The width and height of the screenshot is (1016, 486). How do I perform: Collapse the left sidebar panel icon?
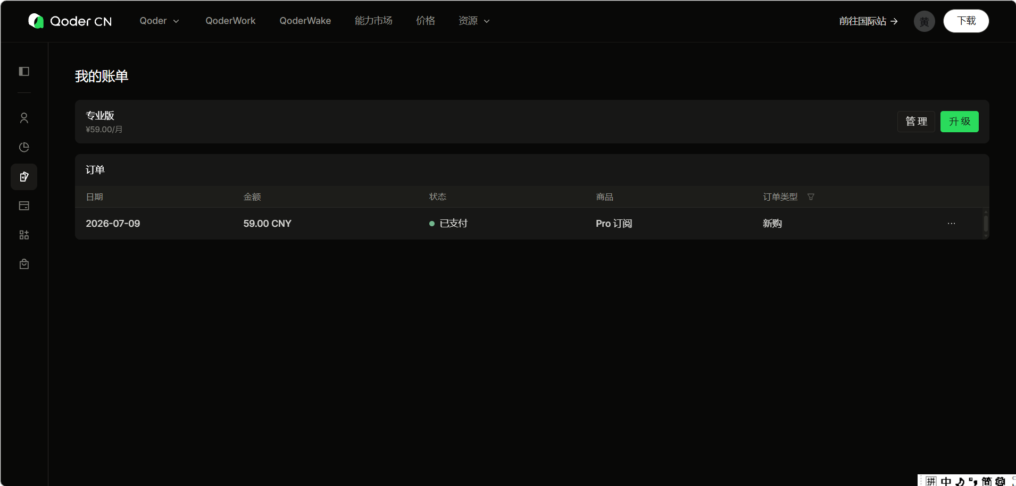click(x=24, y=71)
